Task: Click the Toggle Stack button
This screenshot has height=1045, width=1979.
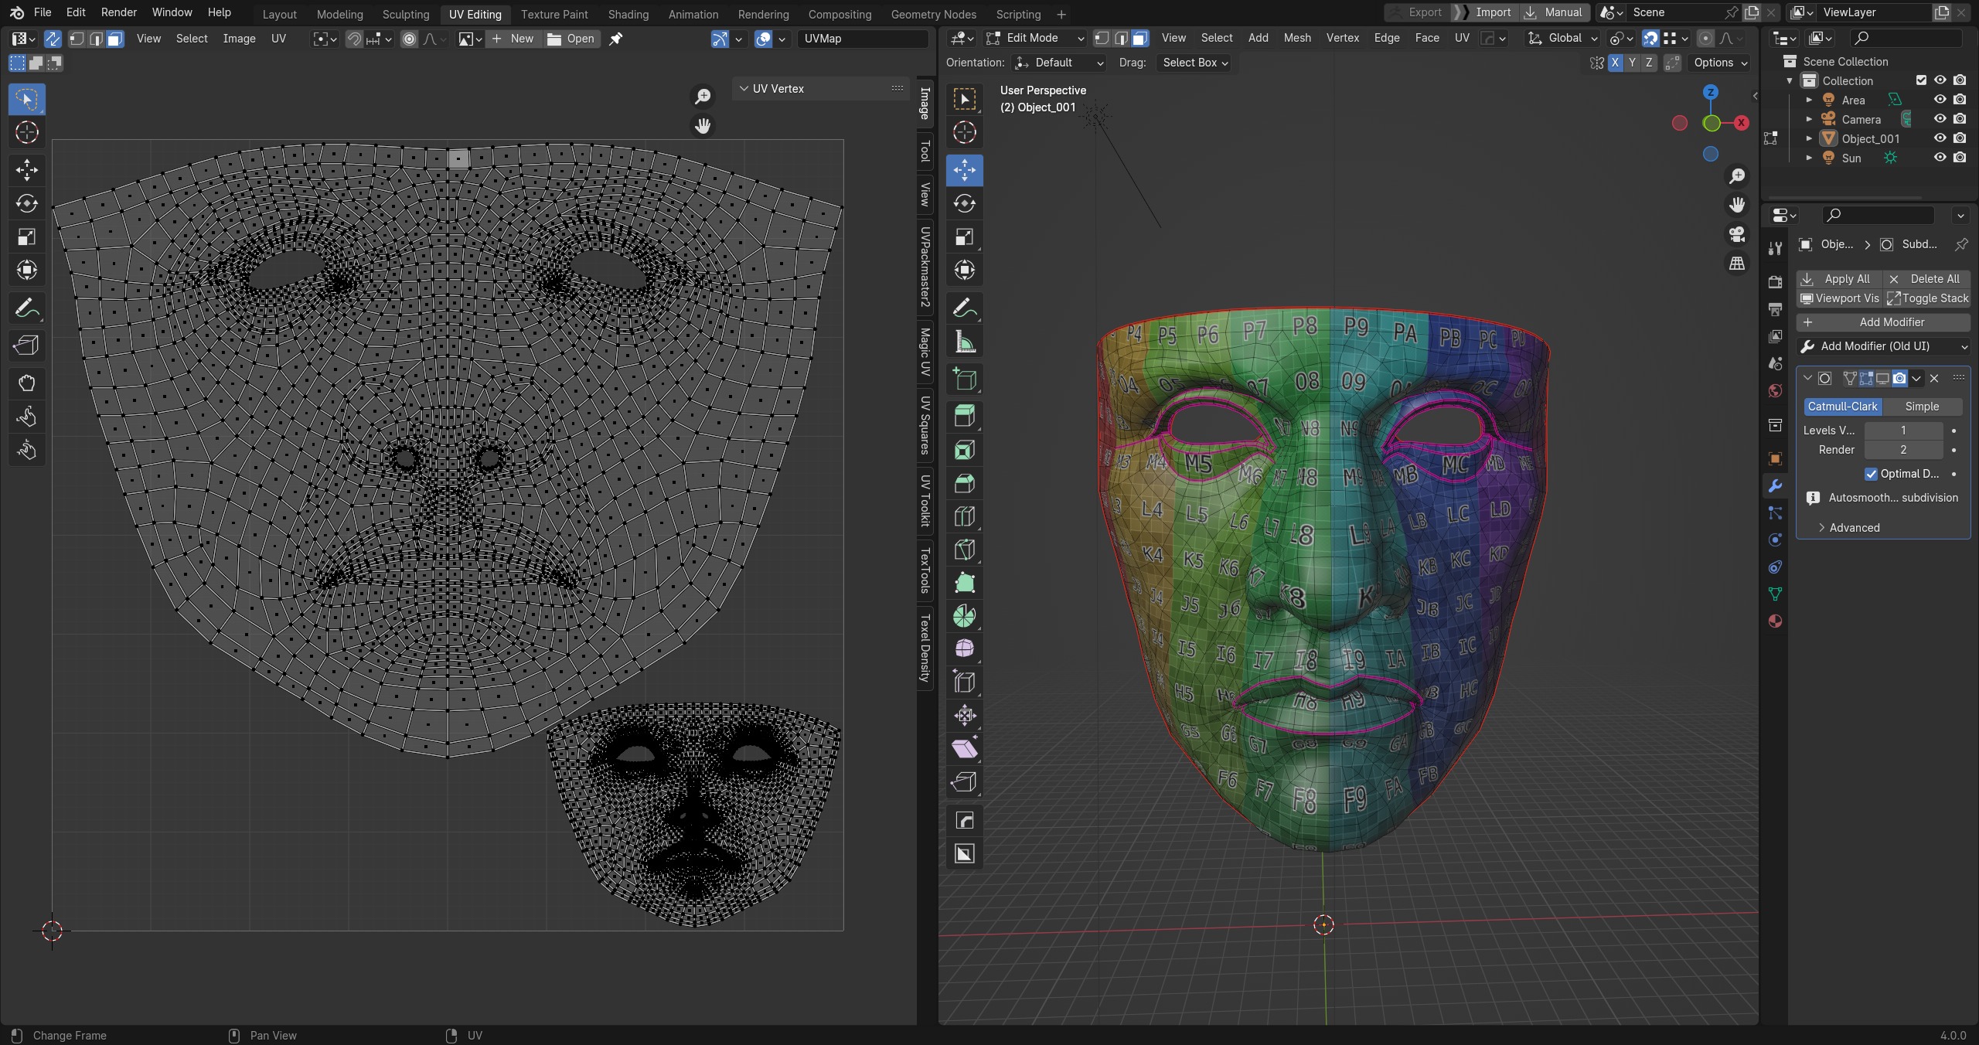Action: [1926, 298]
